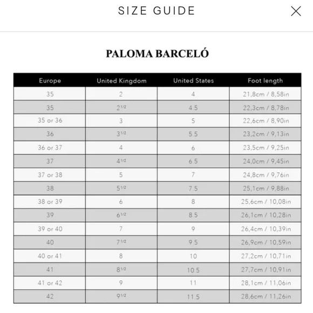Click the UK size 2½ cell
313x313 pixels.
click(x=121, y=108)
